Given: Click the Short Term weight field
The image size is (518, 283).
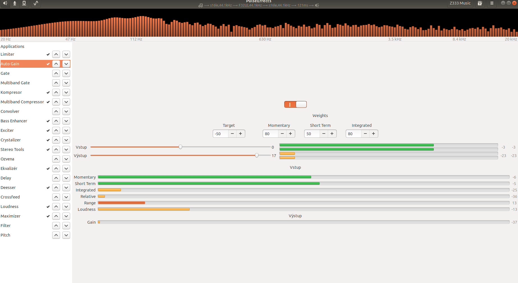Looking at the screenshot, I should tap(312, 134).
